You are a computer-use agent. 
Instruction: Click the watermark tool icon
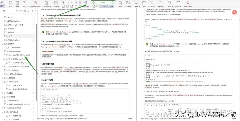pyautogui.click(x=169, y=3)
